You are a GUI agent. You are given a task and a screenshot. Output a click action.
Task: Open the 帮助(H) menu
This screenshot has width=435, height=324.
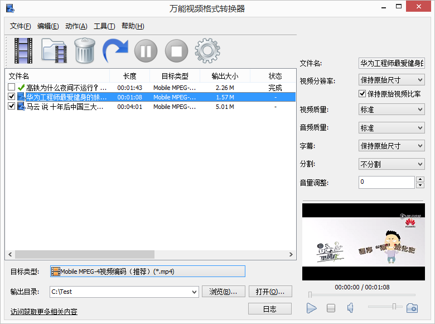click(x=133, y=26)
